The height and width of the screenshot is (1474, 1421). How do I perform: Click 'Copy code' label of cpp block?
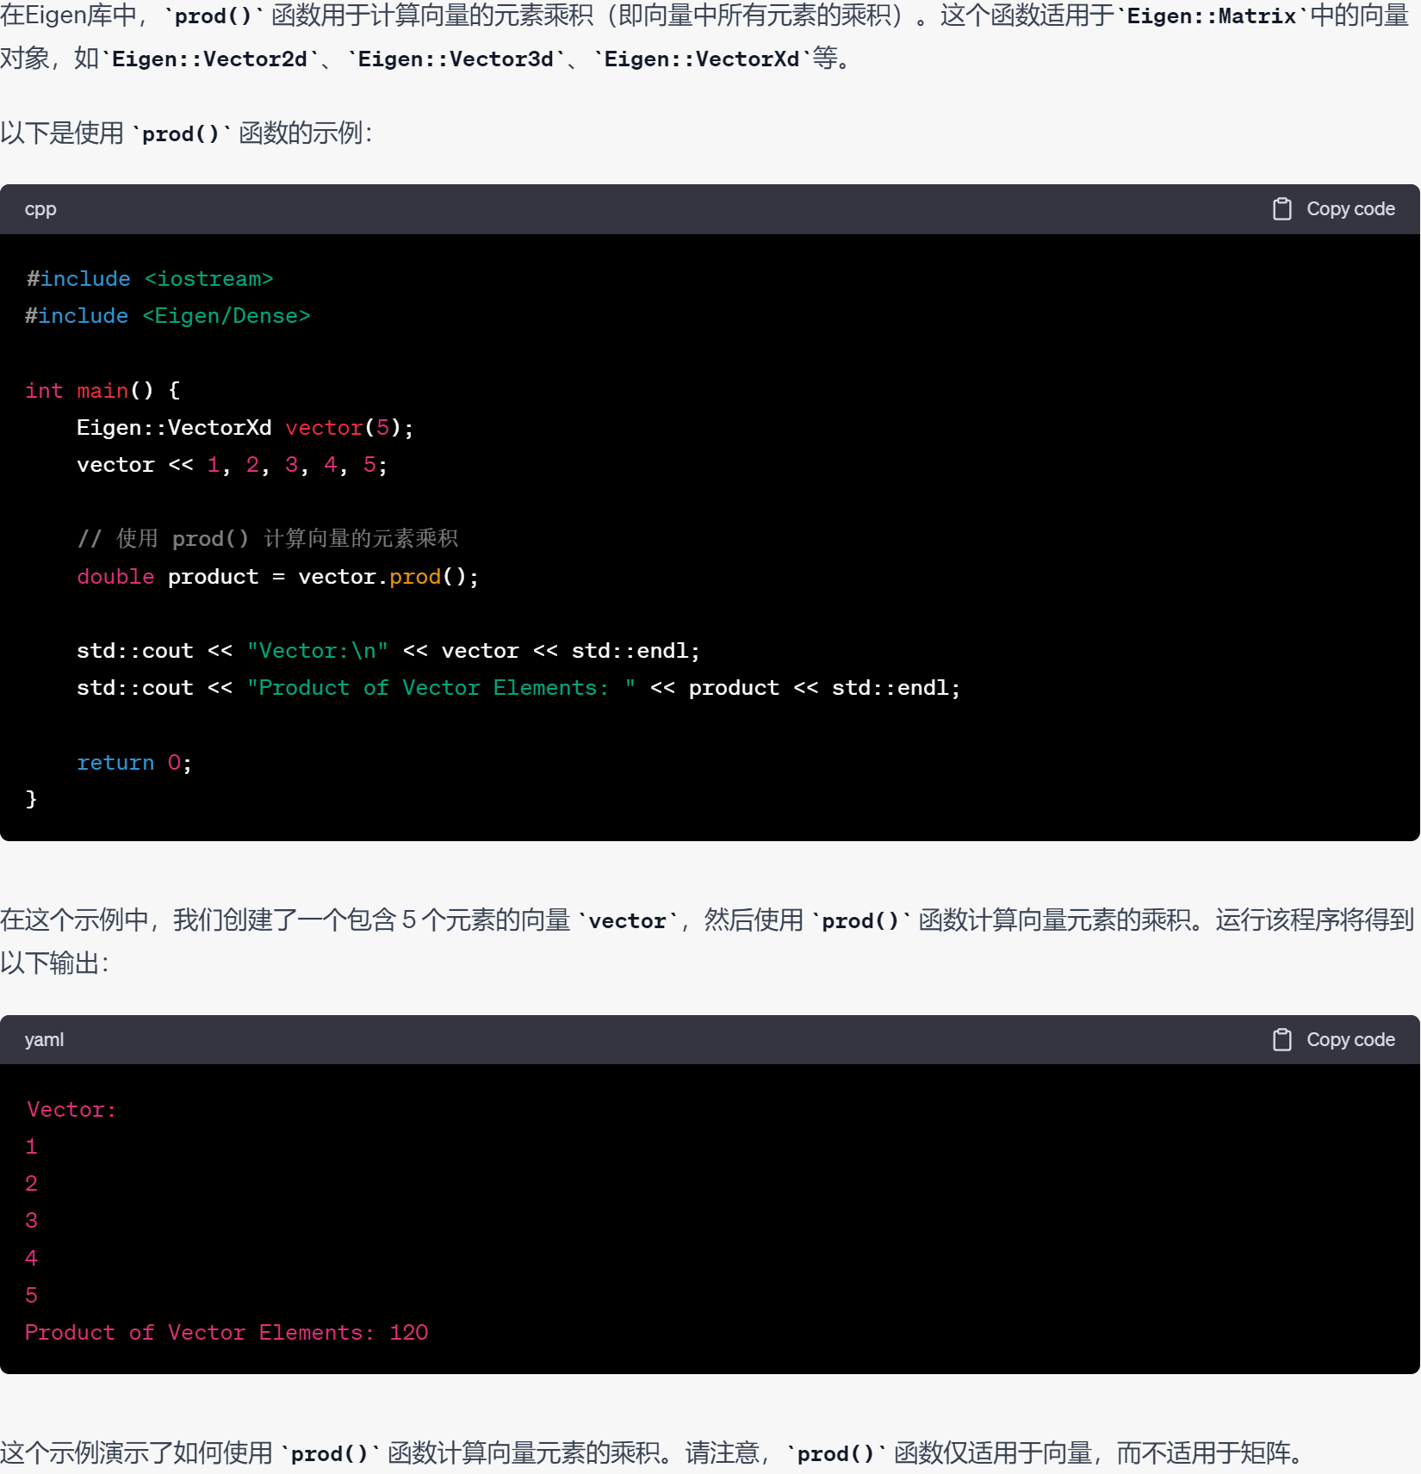(x=1350, y=209)
